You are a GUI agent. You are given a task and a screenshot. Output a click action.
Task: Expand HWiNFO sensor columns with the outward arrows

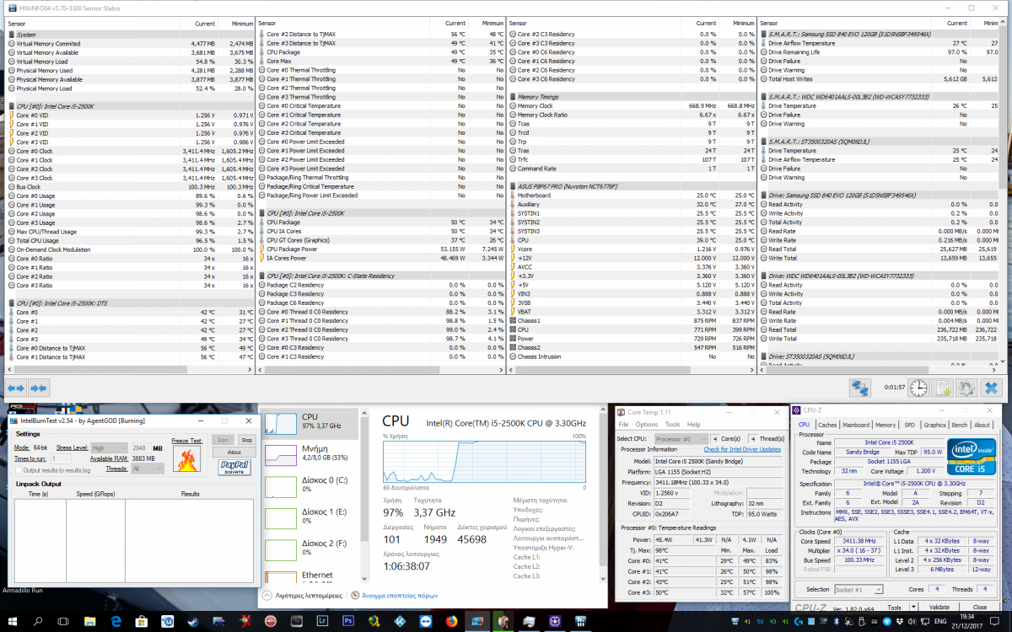pyautogui.click(x=16, y=388)
